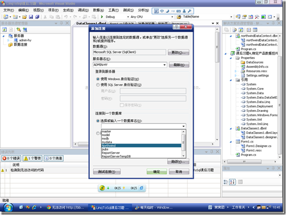The image size is (286, 215).
Task: Click the 取消 button in dialog
Action: [179, 171]
